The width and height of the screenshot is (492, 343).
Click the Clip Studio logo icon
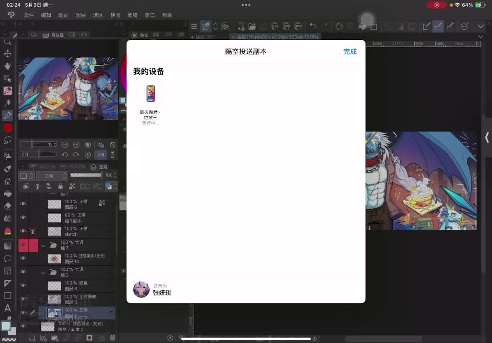(11, 15)
